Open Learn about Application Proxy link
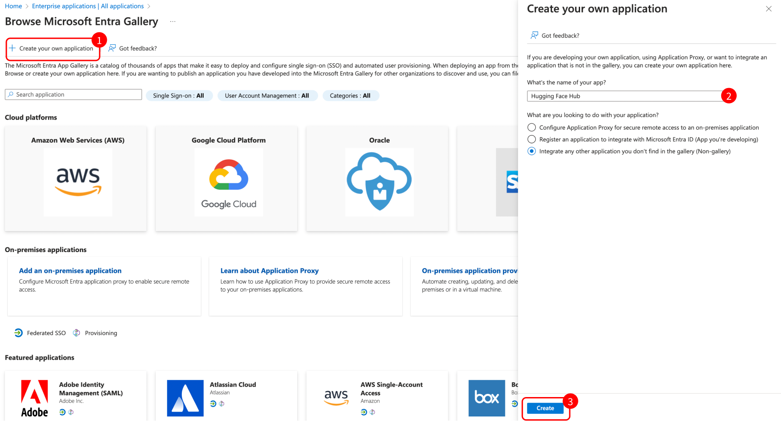 click(x=269, y=271)
